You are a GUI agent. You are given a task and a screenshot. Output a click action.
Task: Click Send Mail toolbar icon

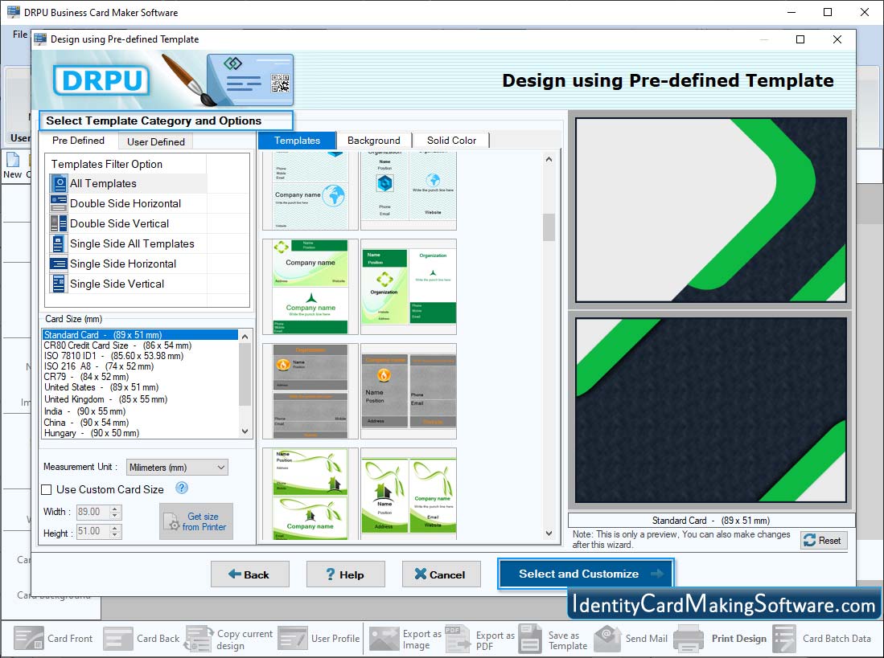click(608, 638)
